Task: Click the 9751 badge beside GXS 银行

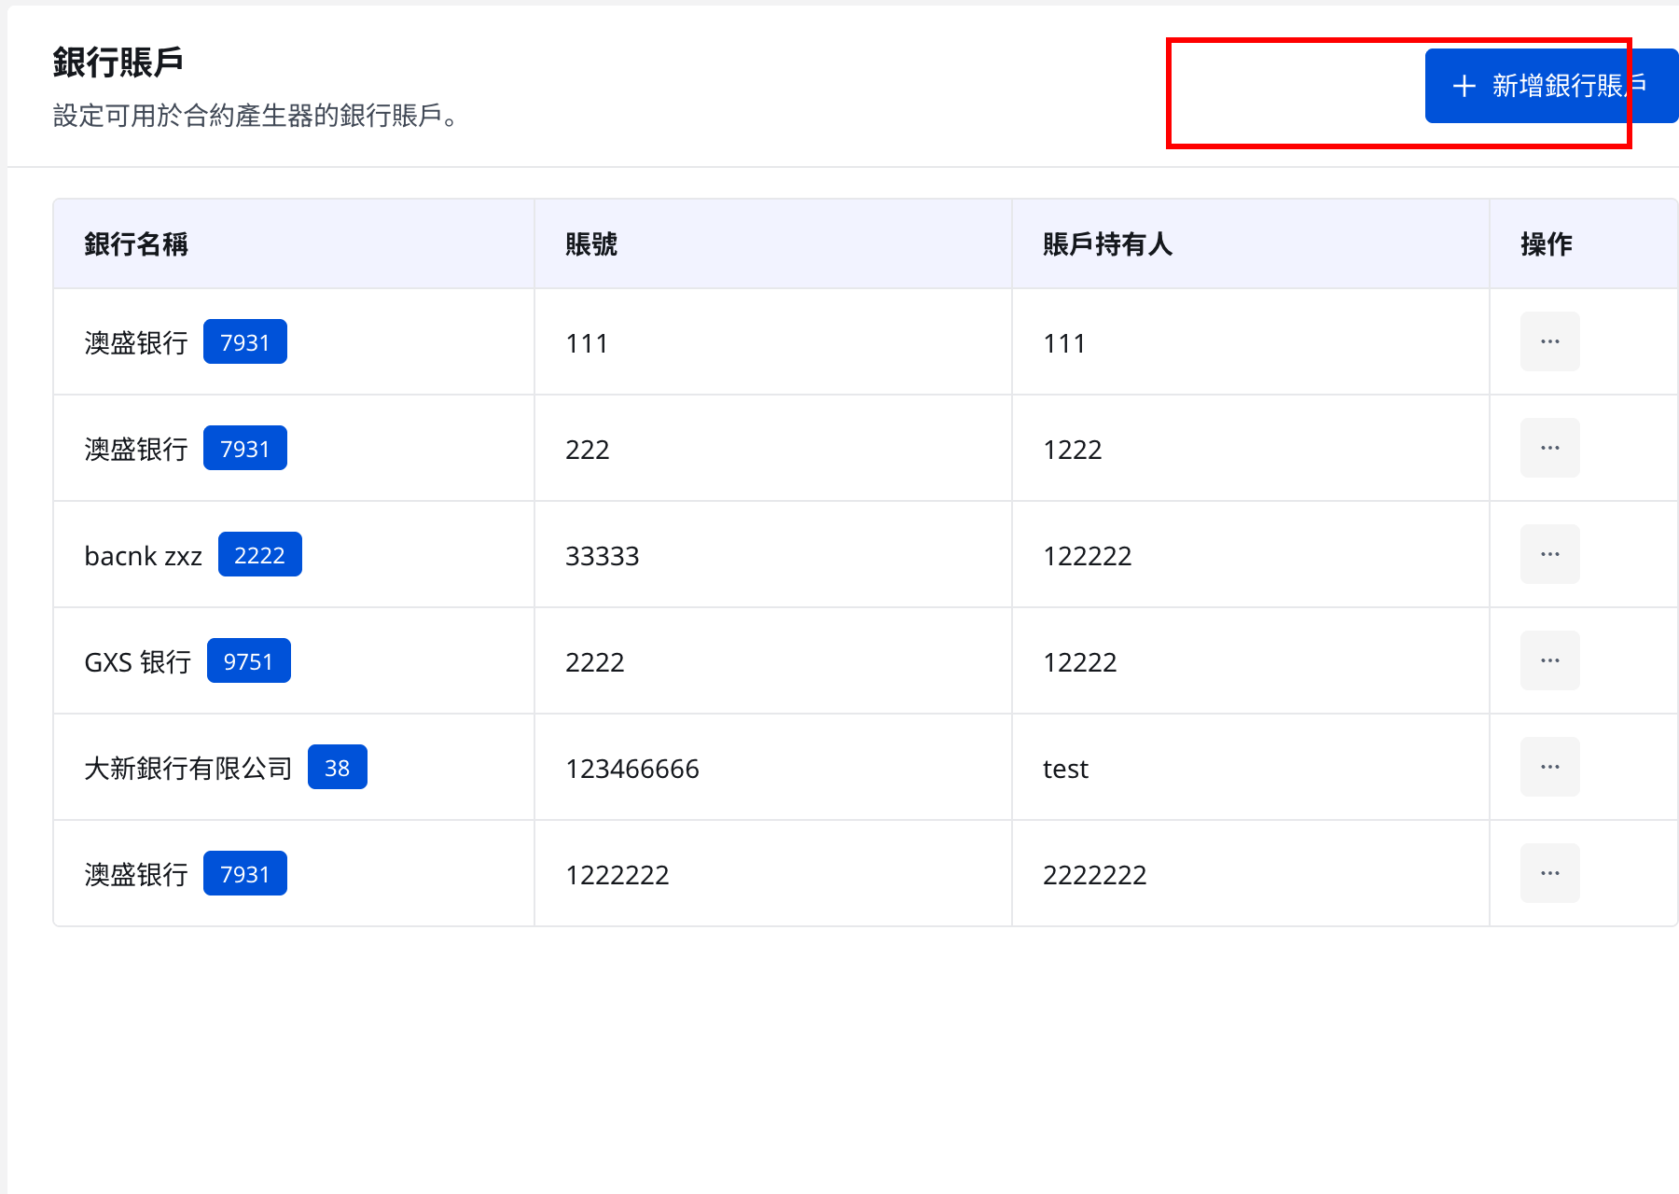Action: coord(249,660)
